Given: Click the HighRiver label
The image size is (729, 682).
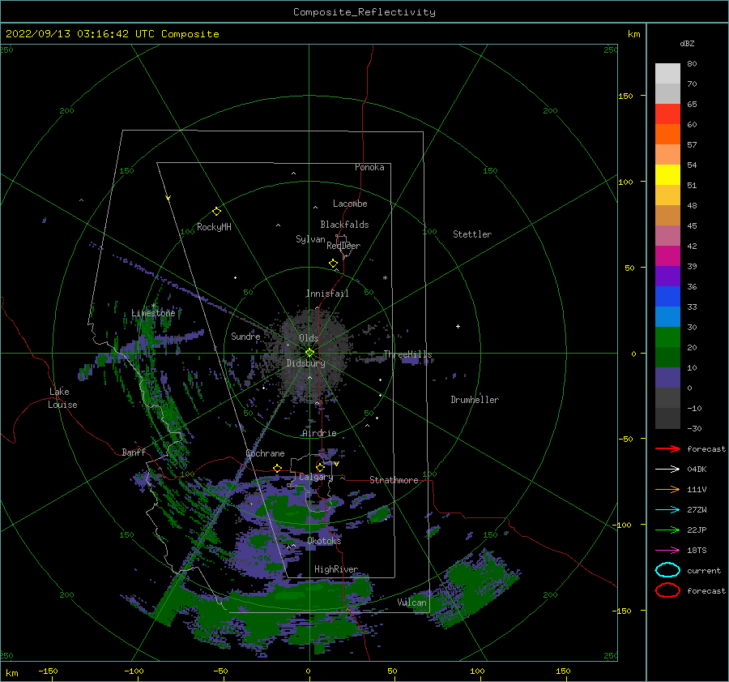Looking at the screenshot, I should [336, 569].
